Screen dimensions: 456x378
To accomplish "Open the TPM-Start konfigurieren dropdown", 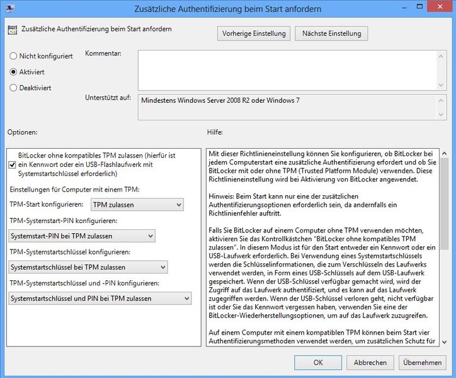I will pos(137,205).
